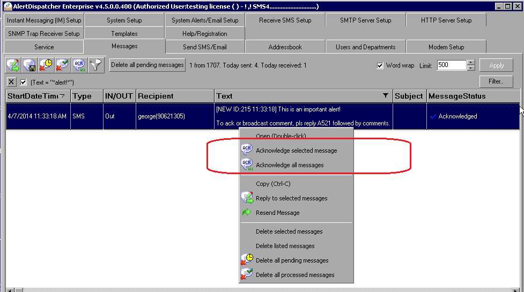Open the System Alerts/Email Setup tab
The height and width of the screenshot is (292, 524).
[205, 20]
